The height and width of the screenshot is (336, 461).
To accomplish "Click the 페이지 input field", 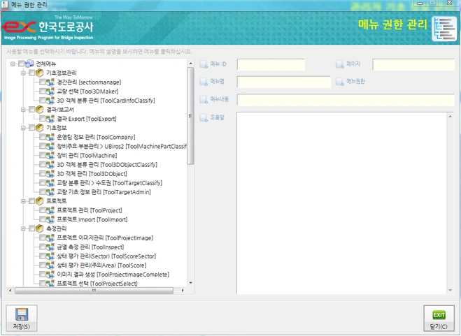I will pos(413,64).
